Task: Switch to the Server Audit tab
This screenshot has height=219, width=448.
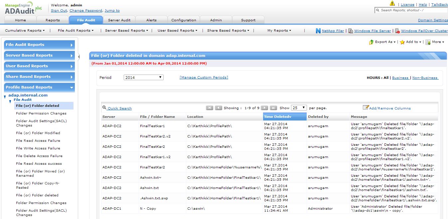Action: click(x=119, y=20)
